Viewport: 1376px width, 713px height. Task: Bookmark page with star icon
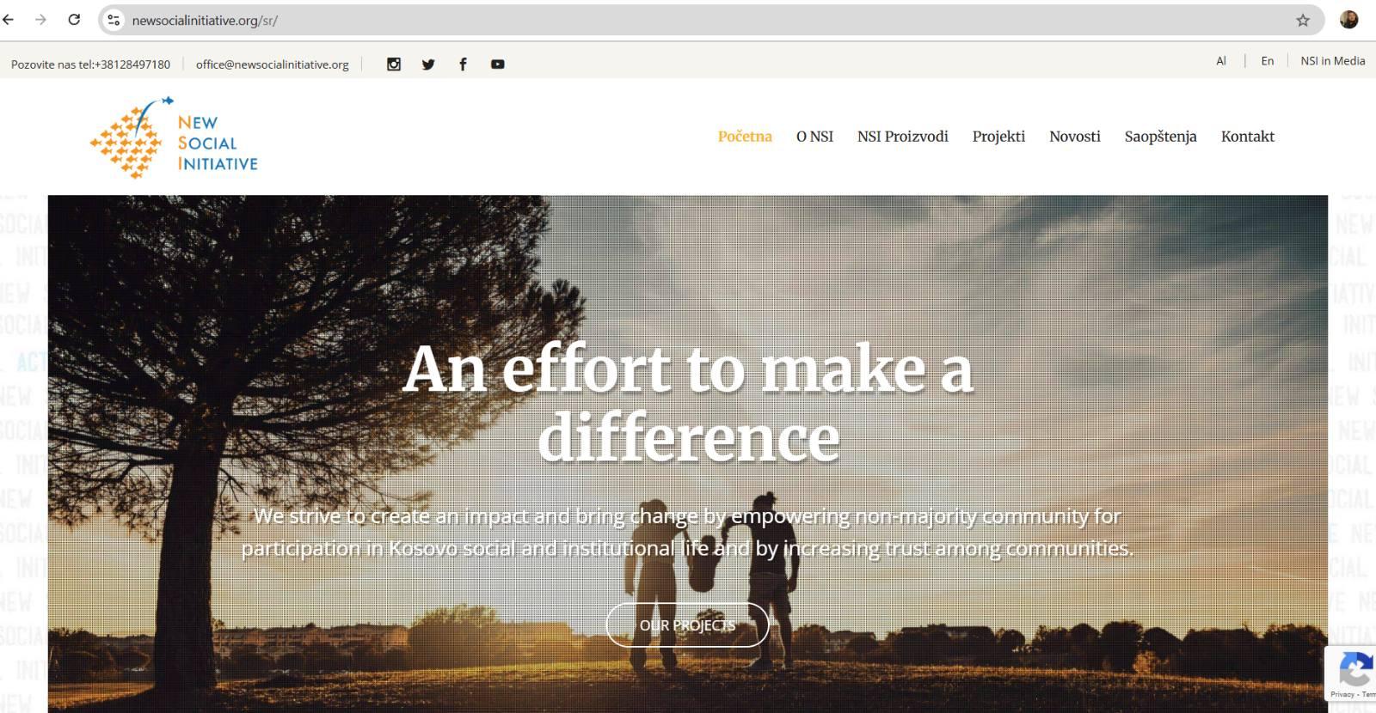1303,20
